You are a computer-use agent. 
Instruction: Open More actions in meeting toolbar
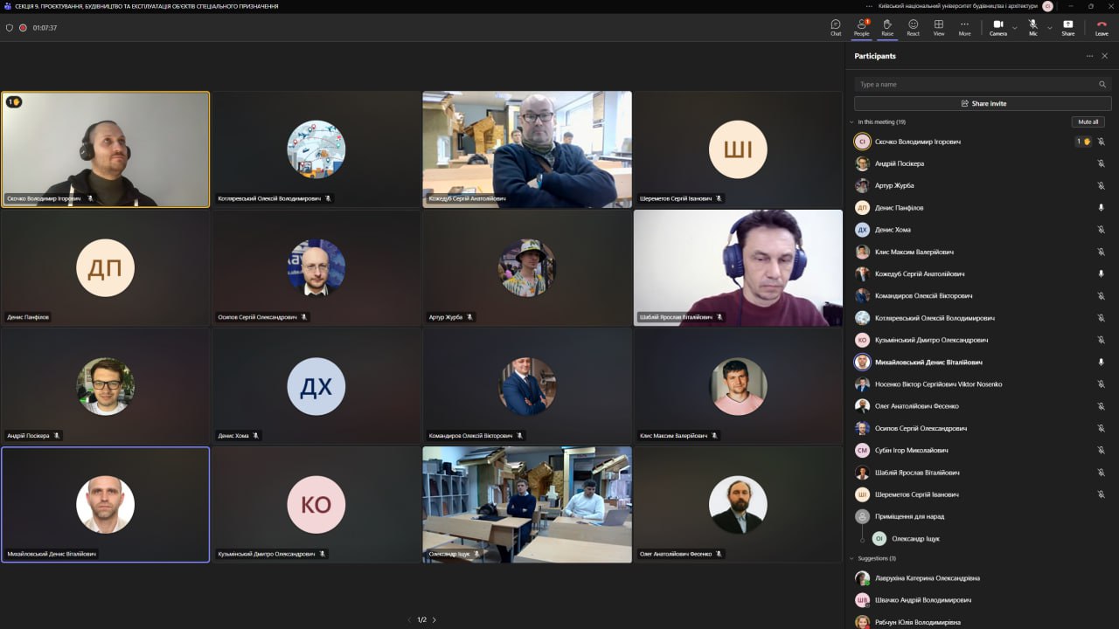[964, 27]
